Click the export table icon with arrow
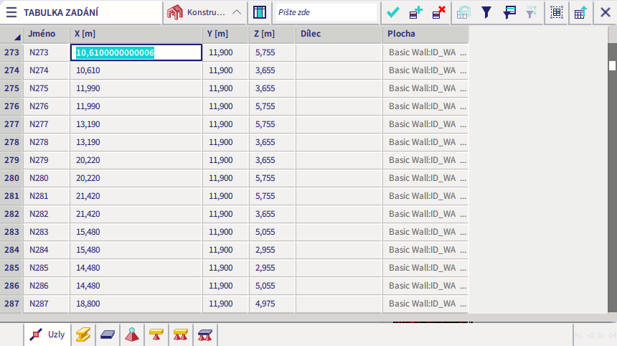This screenshot has height=346, width=617. [580, 12]
